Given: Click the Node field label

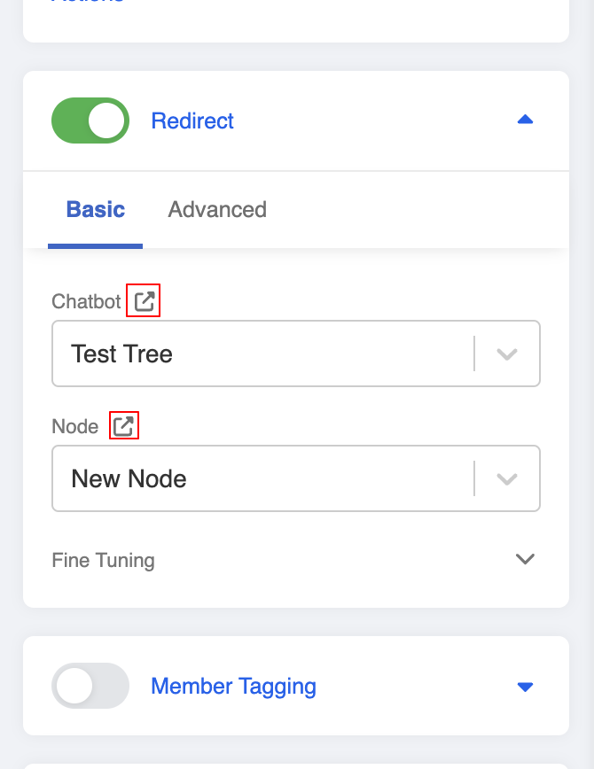Looking at the screenshot, I should (x=75, y=426).
